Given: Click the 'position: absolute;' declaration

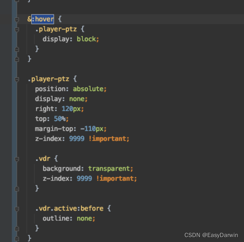Looking at the screenshot, I should 71,89.
